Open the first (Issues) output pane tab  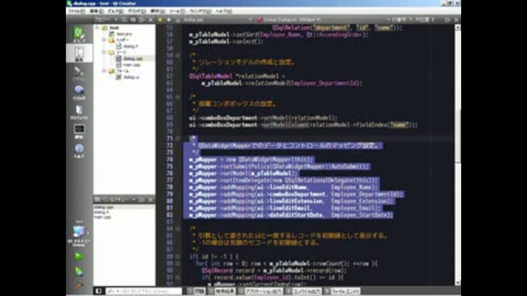197,291
